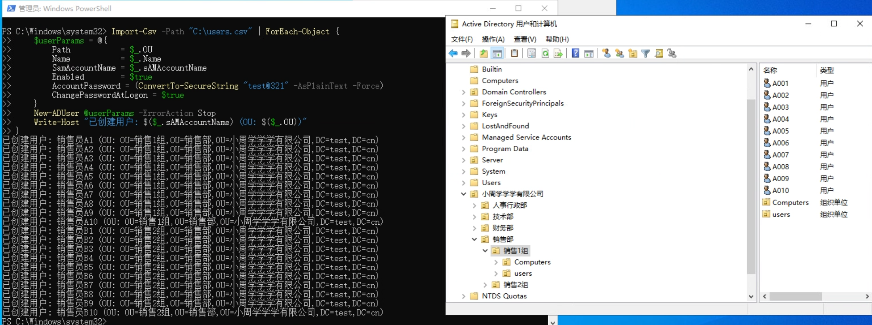Expand the Domain Controllers node
The image size is (872, 325).
click(x=464, y=92)
